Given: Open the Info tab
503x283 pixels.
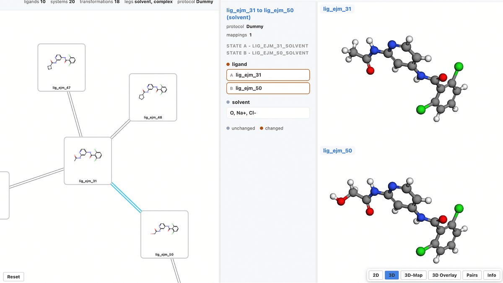Looking at the screenshot, I should tap(492, 275).
